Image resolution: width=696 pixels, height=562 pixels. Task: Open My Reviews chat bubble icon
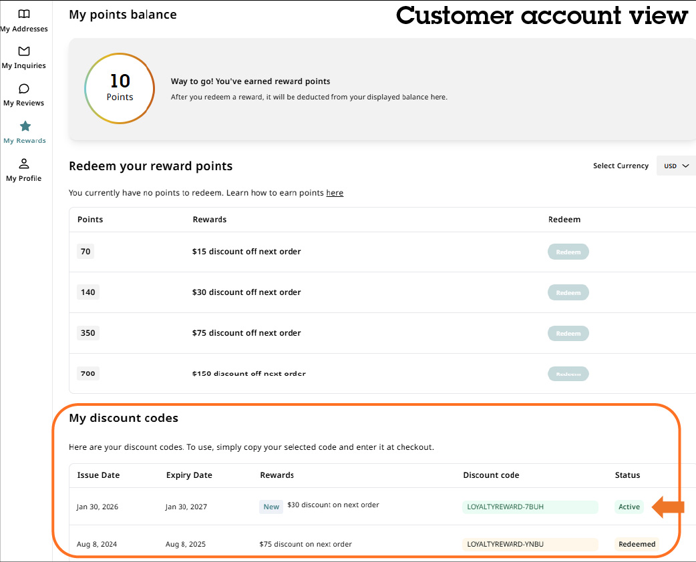point(24,89)
